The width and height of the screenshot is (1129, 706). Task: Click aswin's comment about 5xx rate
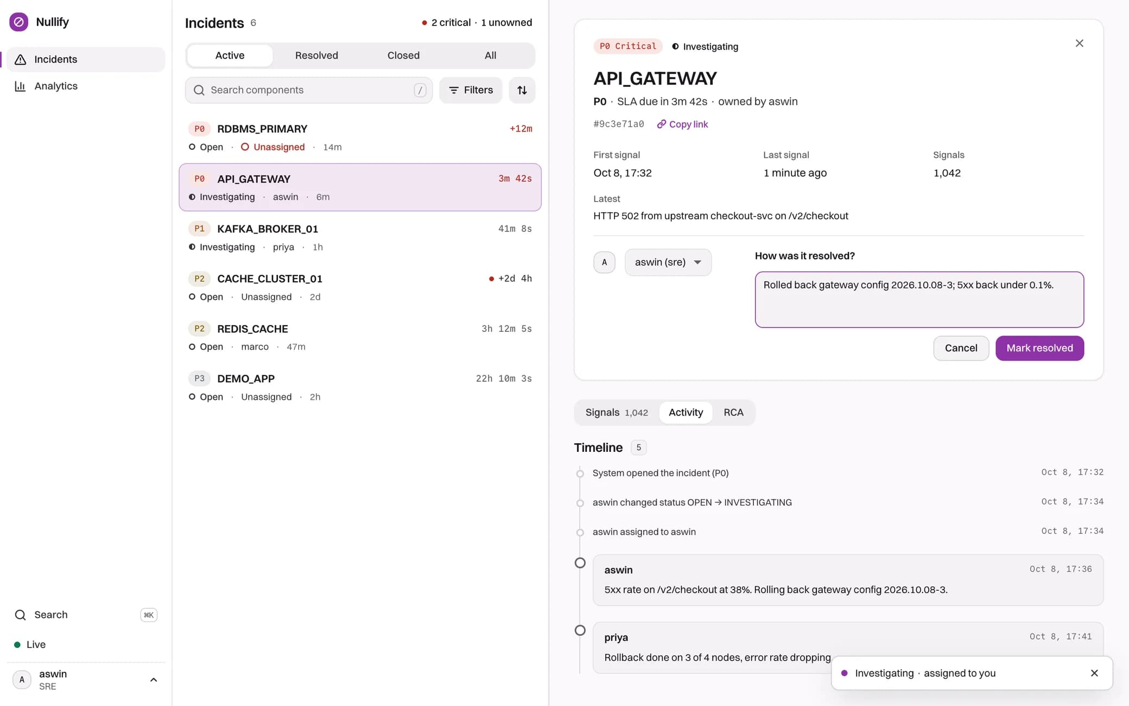(848, 580)
